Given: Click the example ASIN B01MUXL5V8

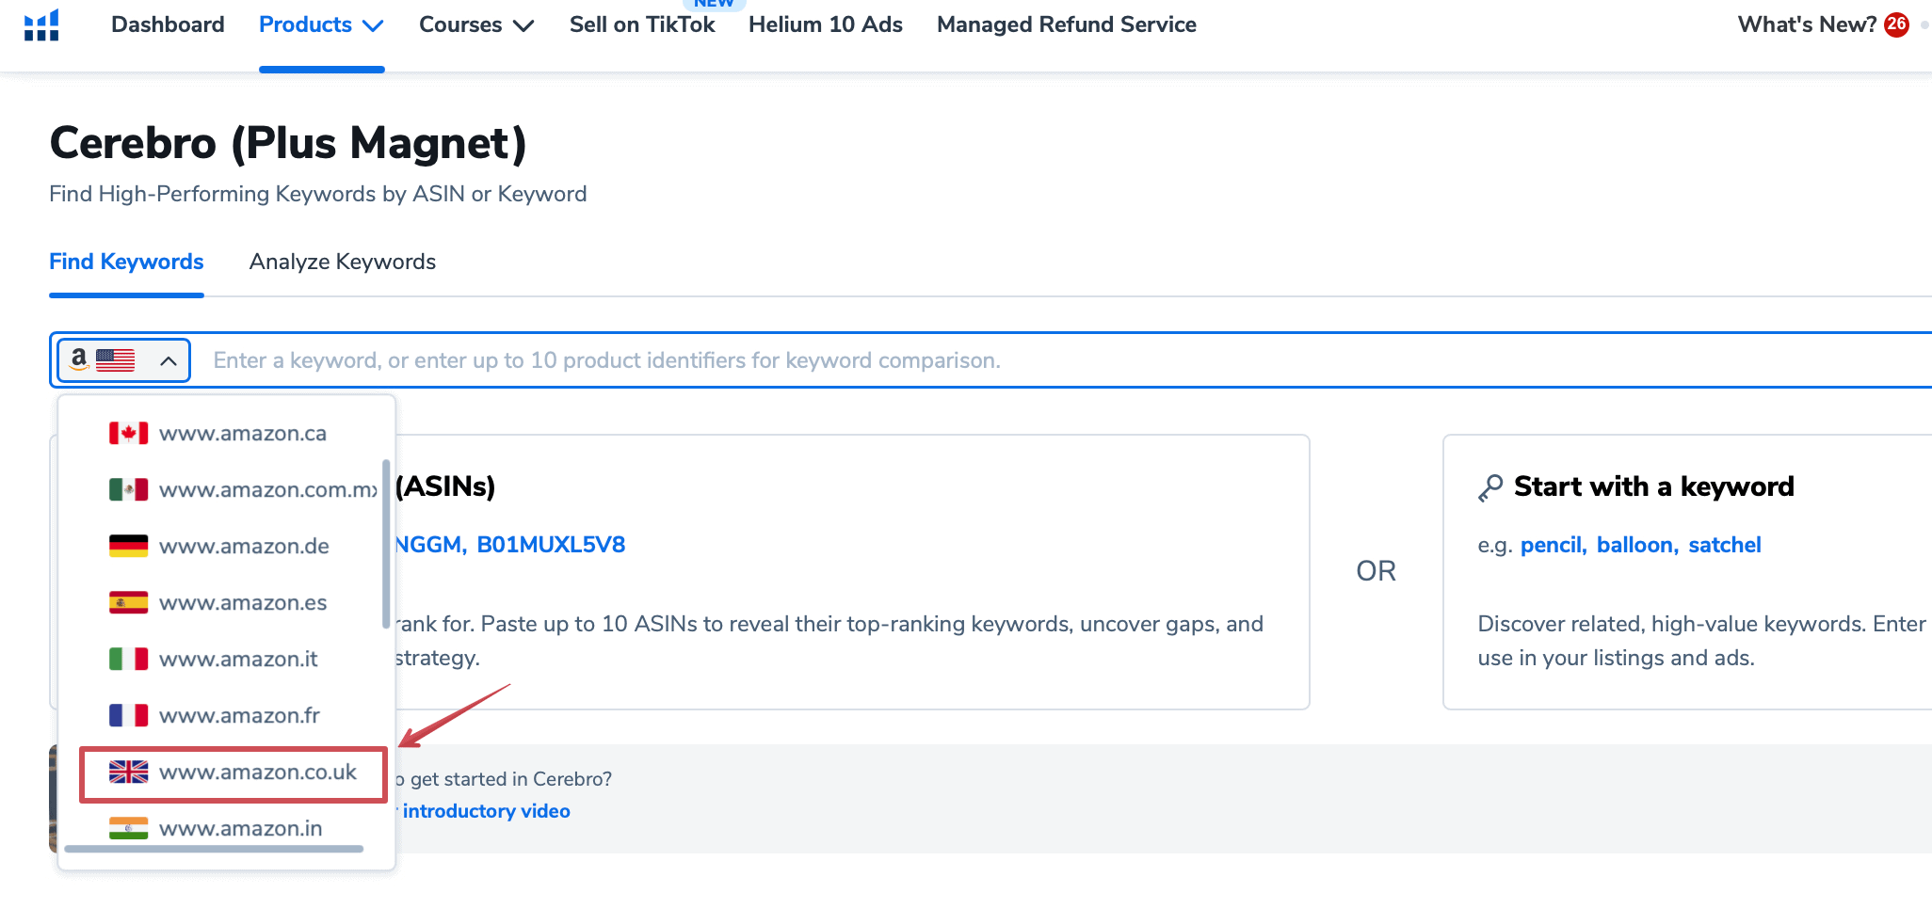Looking at the screenshot, I should (551, 545).
